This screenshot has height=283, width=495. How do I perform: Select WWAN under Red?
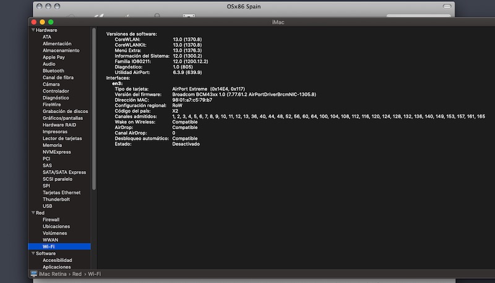[51, 240]
